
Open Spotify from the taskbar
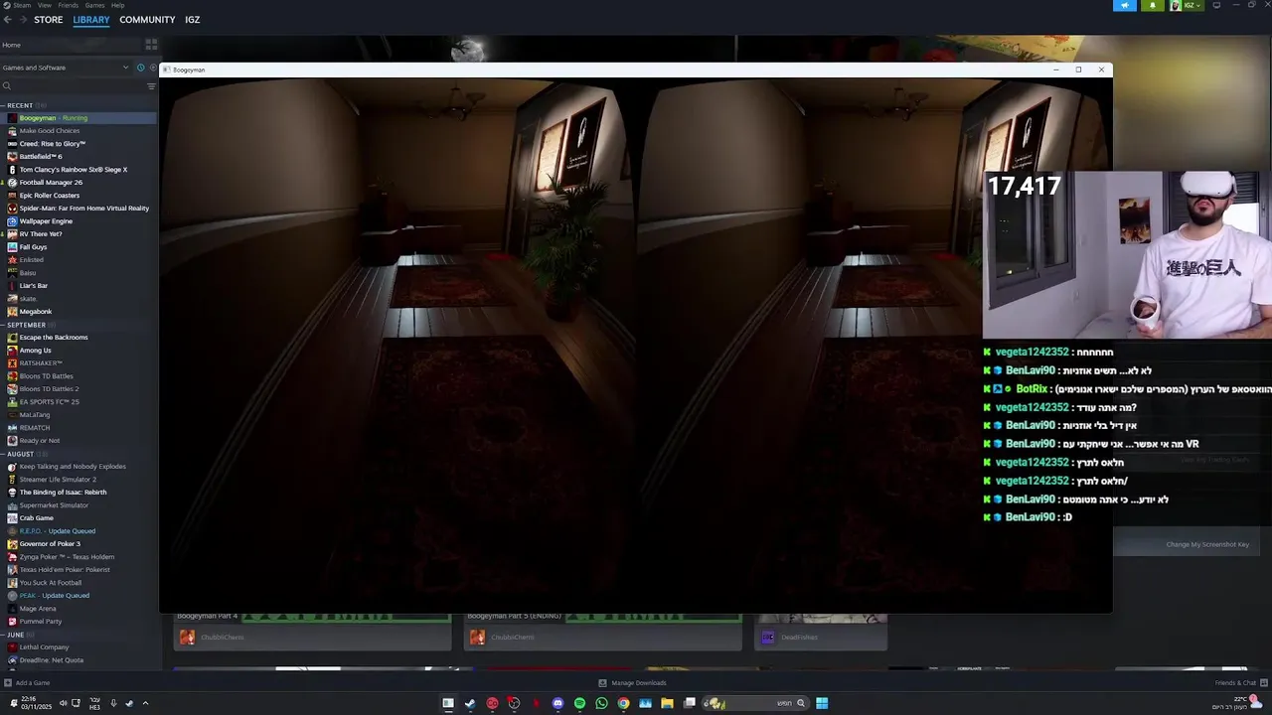pos(579,703)
